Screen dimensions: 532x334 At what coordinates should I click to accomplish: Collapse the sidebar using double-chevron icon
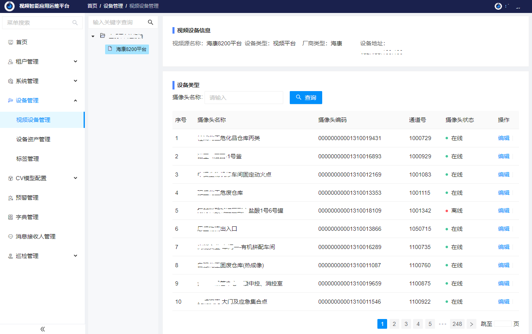(x=43, y=329)
